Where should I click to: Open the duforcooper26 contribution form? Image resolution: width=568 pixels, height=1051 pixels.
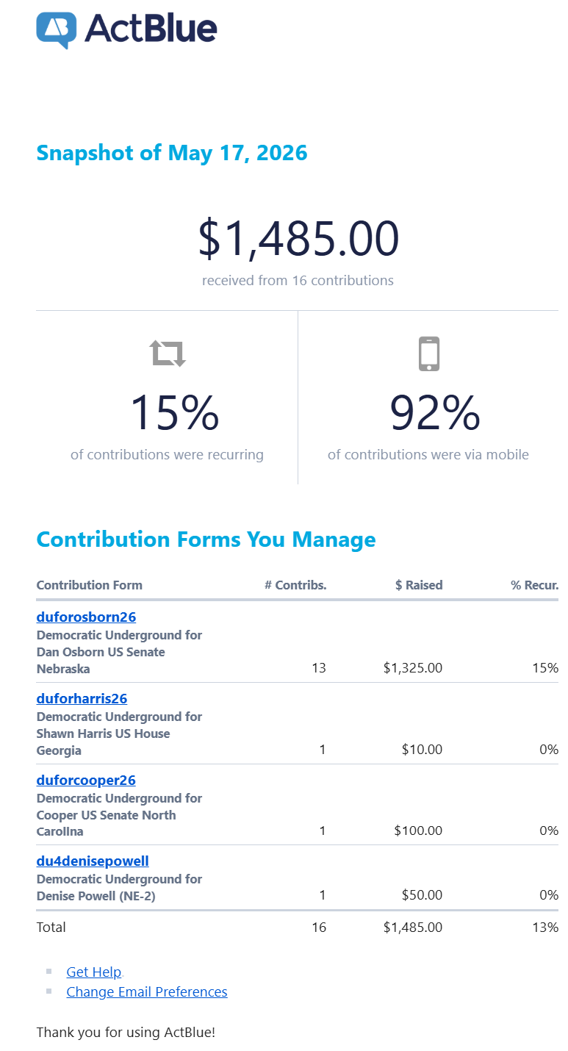click(x=86, y=781)
